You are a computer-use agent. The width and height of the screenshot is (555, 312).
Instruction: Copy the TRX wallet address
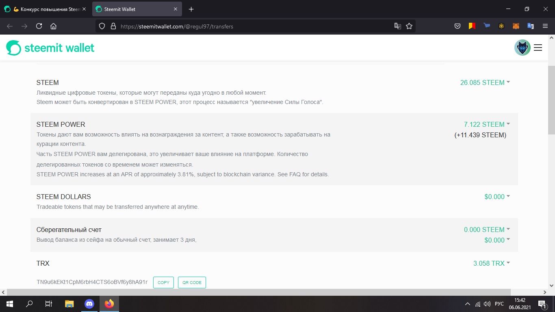163,282
